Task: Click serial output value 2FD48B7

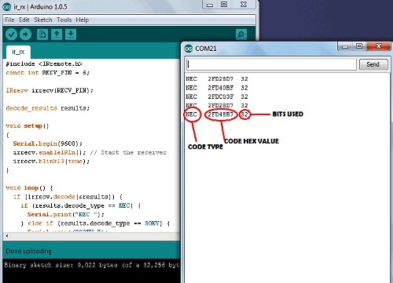Action: [x=221, y=114]
